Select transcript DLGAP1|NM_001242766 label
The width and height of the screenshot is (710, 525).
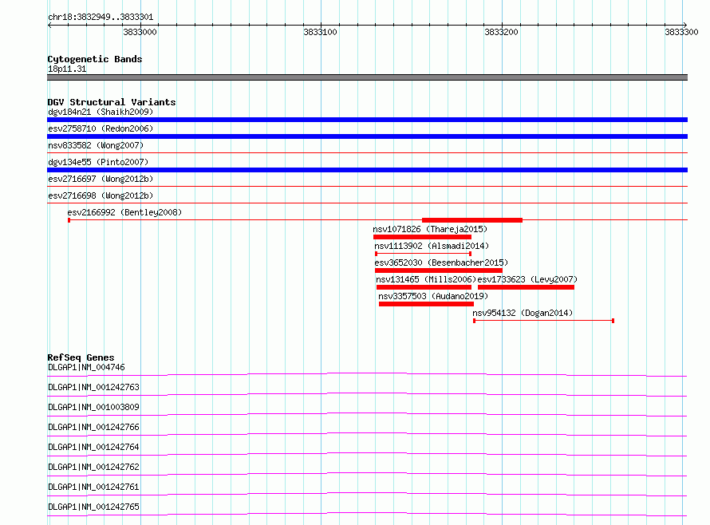click(x=93, y=427)
